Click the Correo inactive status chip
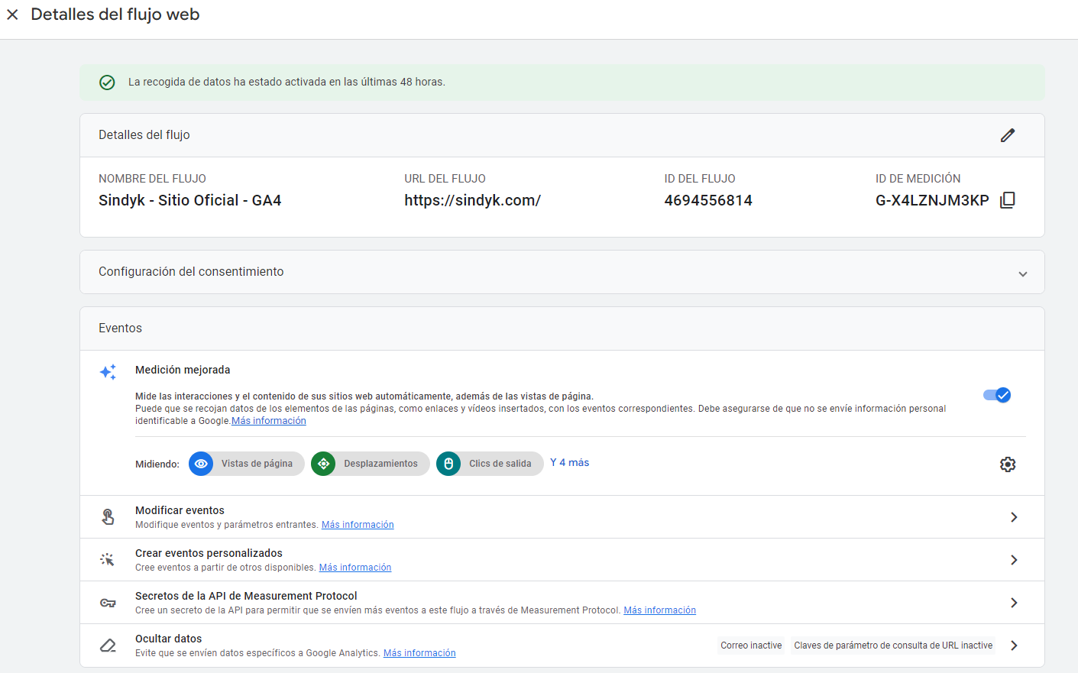1078x673 pixels. click(x=751, y=645)
